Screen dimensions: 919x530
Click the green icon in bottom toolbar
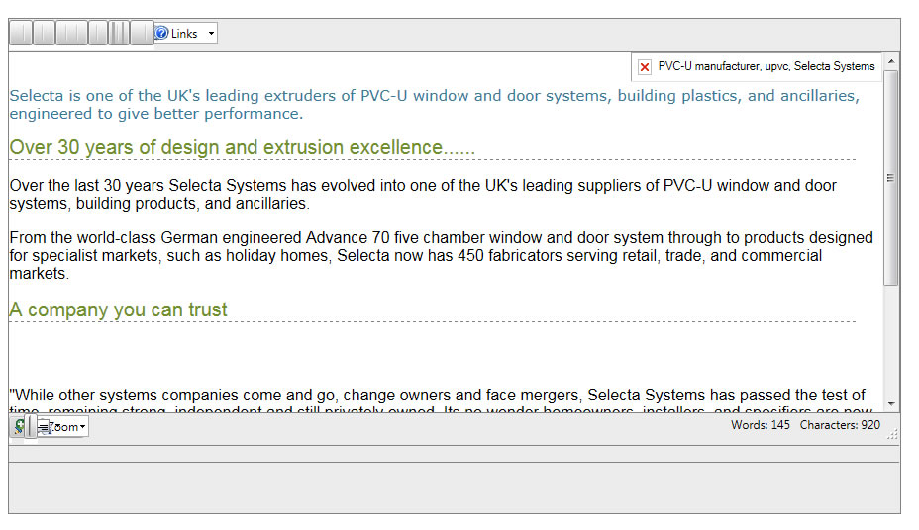pos(19,426)
